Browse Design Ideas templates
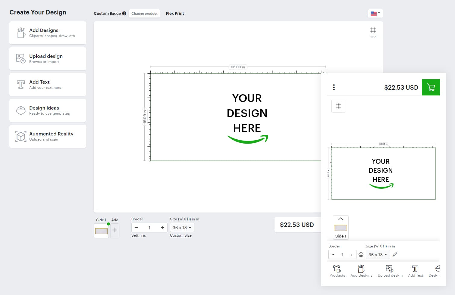455x295 pixels. [48, 110]
